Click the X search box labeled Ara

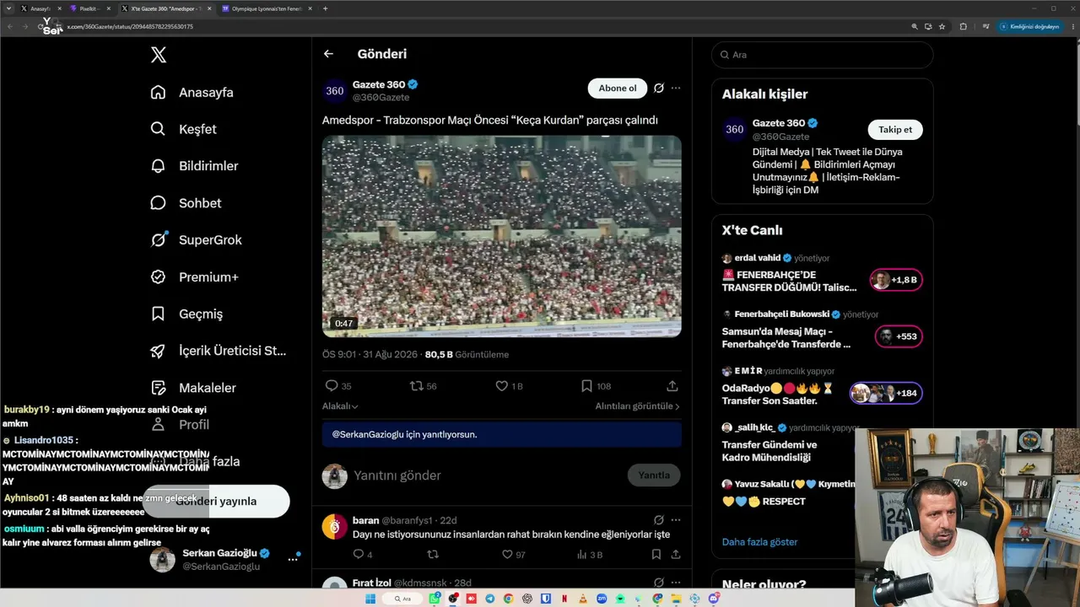[x=823, y=55]
